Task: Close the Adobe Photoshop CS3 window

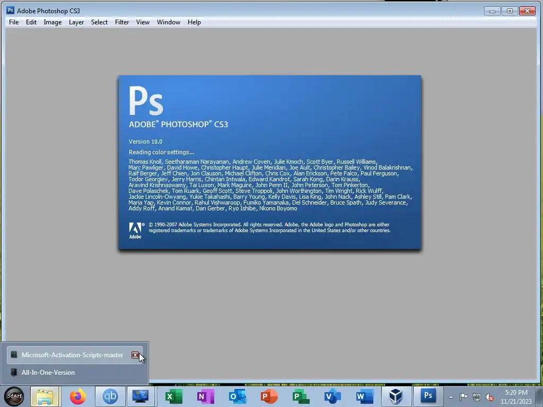Action: pyautogui.click(x=528, y=11)
